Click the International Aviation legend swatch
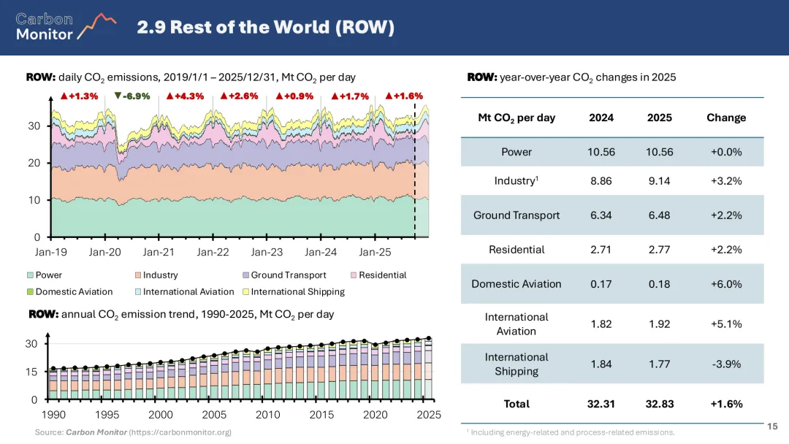The height and width of the screenshot is (444, 789). (x=138, y=291)
